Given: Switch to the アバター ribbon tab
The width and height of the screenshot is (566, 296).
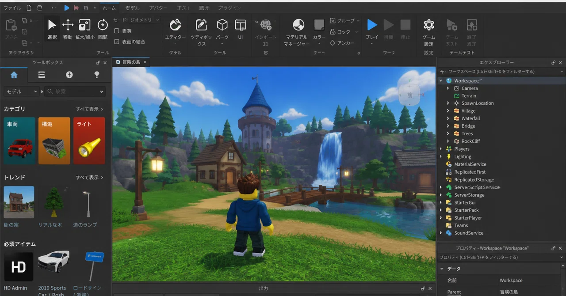Looking at the screenshot, I should click(x=158, y=8).
